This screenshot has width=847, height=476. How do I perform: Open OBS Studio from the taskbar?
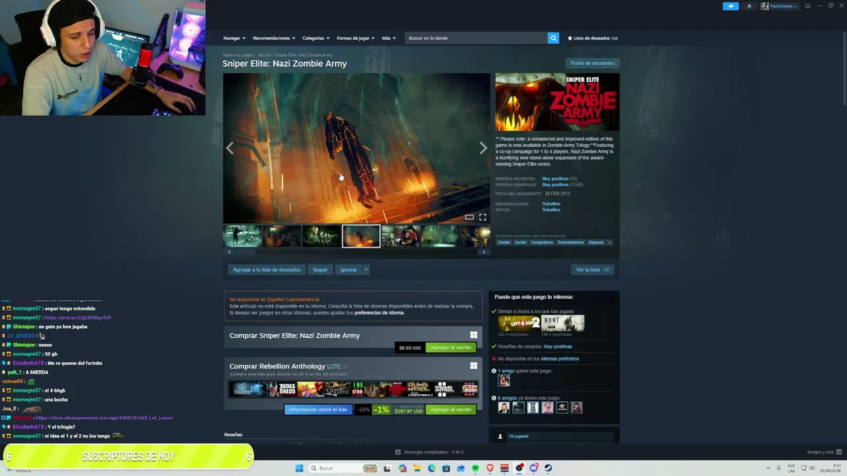(x=519, y=468)
